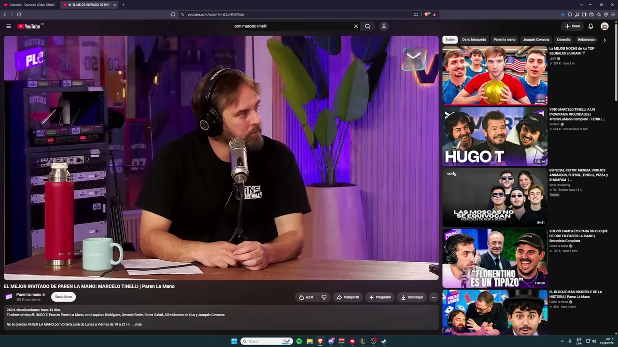This screenshot has width=618, height=347.
Task: Go to the YouTube home logo
Action: (x=29, y=26)
